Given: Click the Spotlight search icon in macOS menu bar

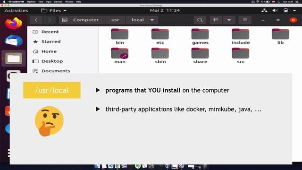Looking at the screenshot, I should (278, 2).
